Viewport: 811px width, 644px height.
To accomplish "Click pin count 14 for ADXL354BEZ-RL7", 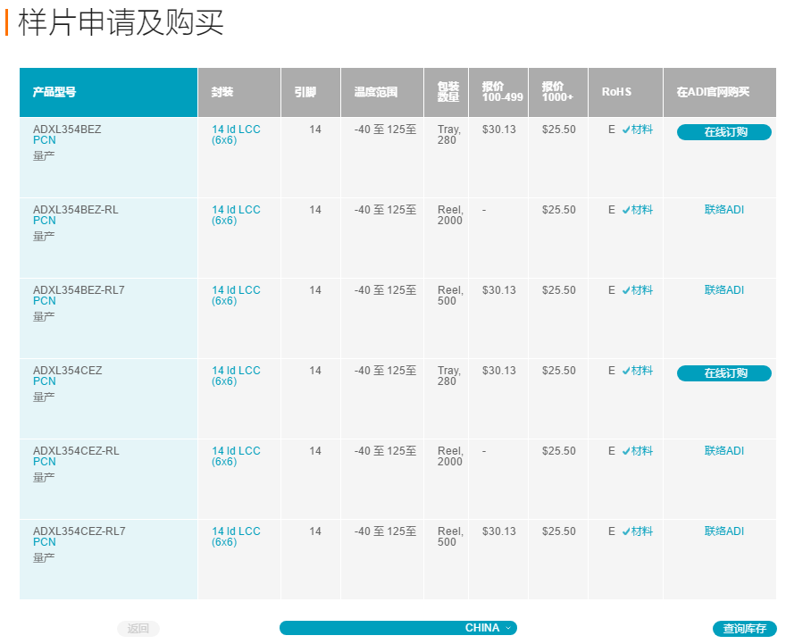I will pos(315,289).
